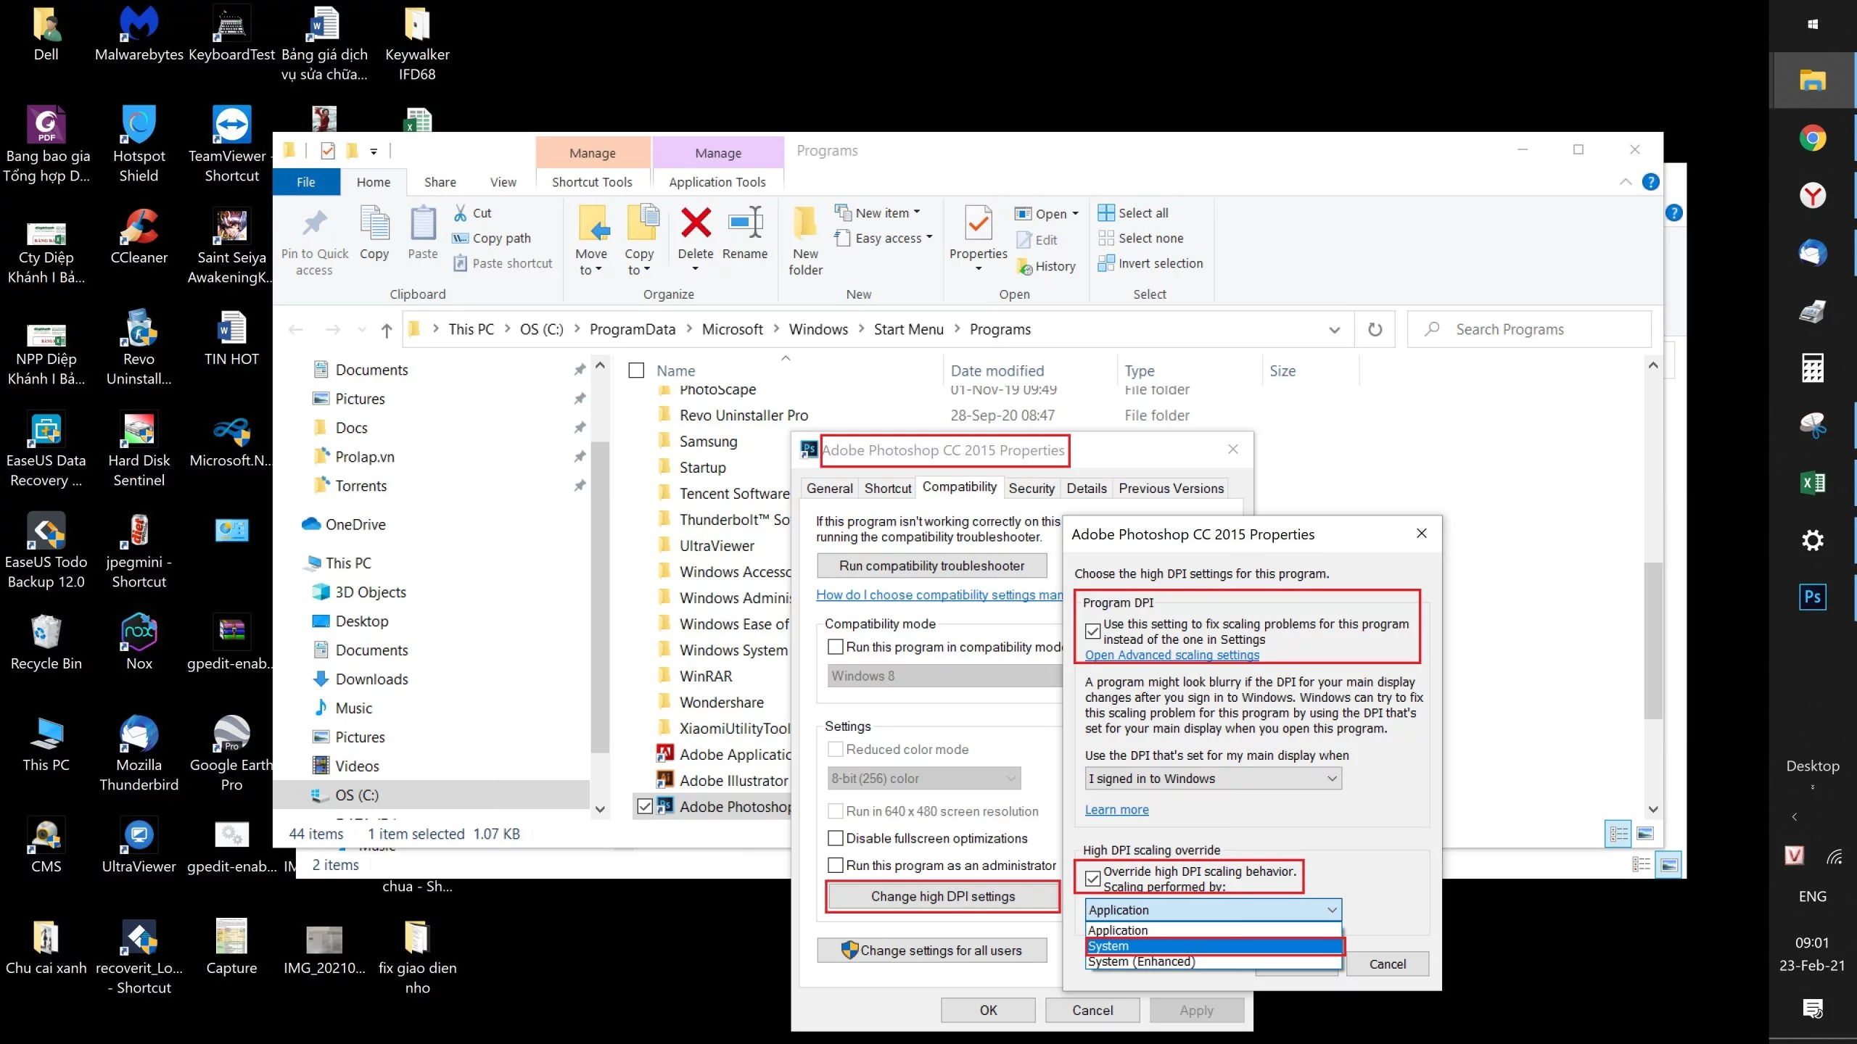Enable 'Run this program as an administrator' checkbox

[836, 865]
